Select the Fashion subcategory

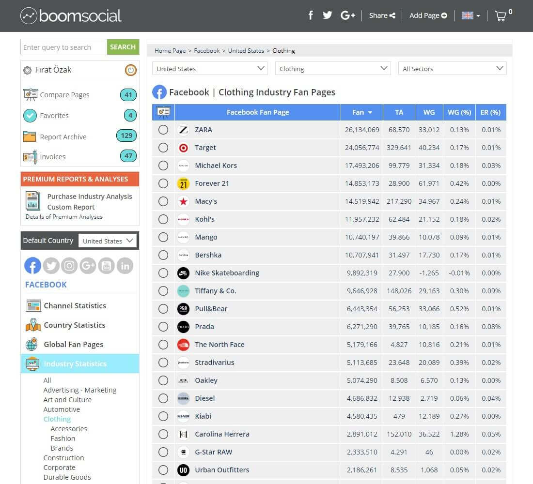point(63,439)
